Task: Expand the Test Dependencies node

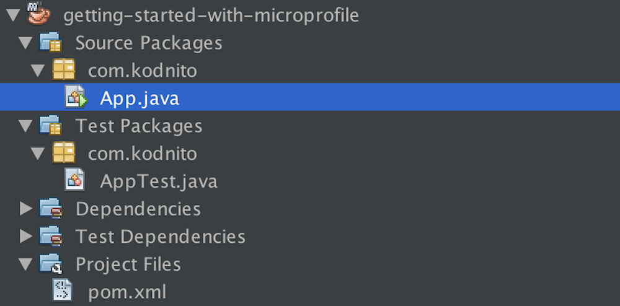Action: (25, 236)
